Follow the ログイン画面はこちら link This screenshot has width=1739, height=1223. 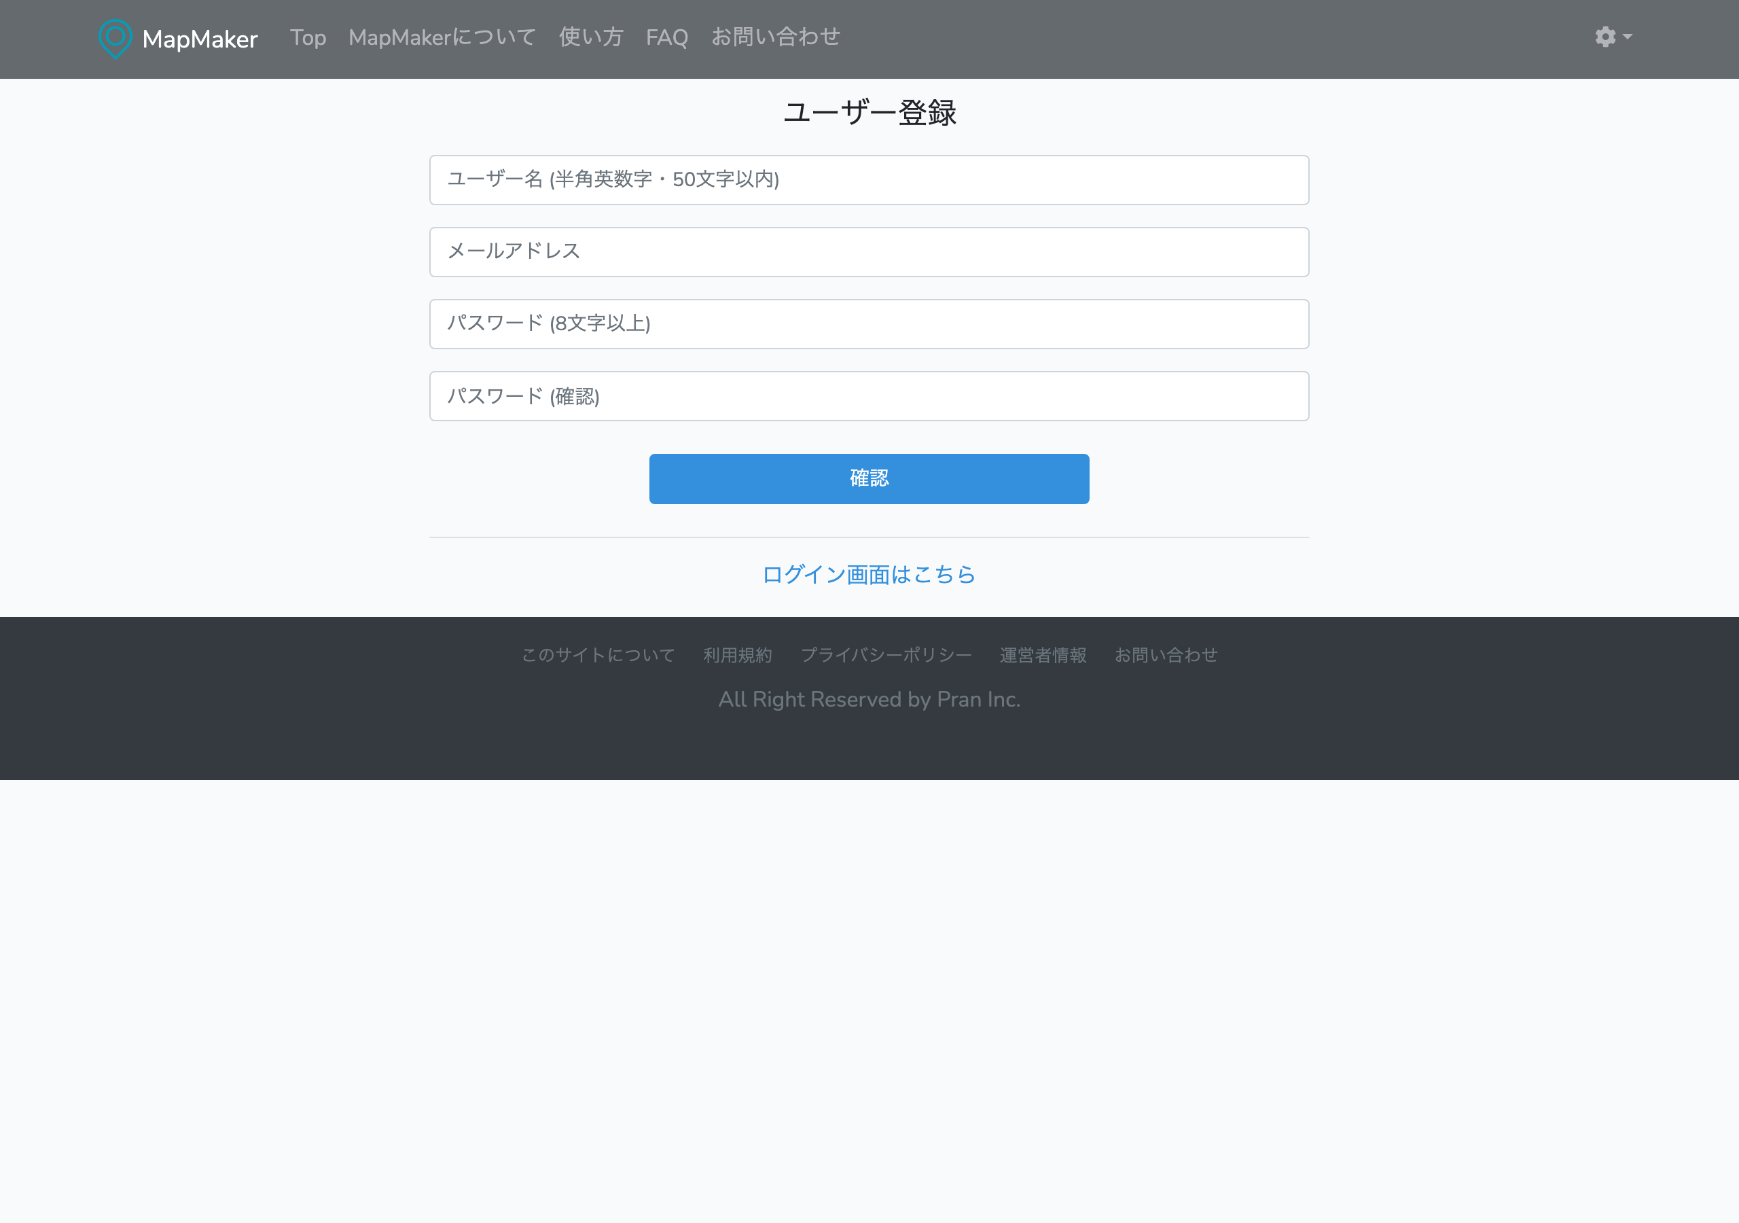(x=869, y=574)
